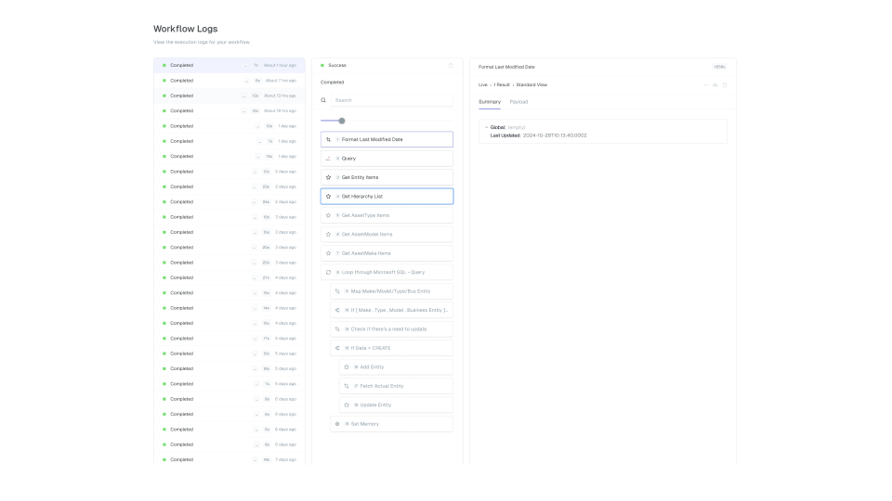Select the Get Hierarchy List step

[387, 197]
